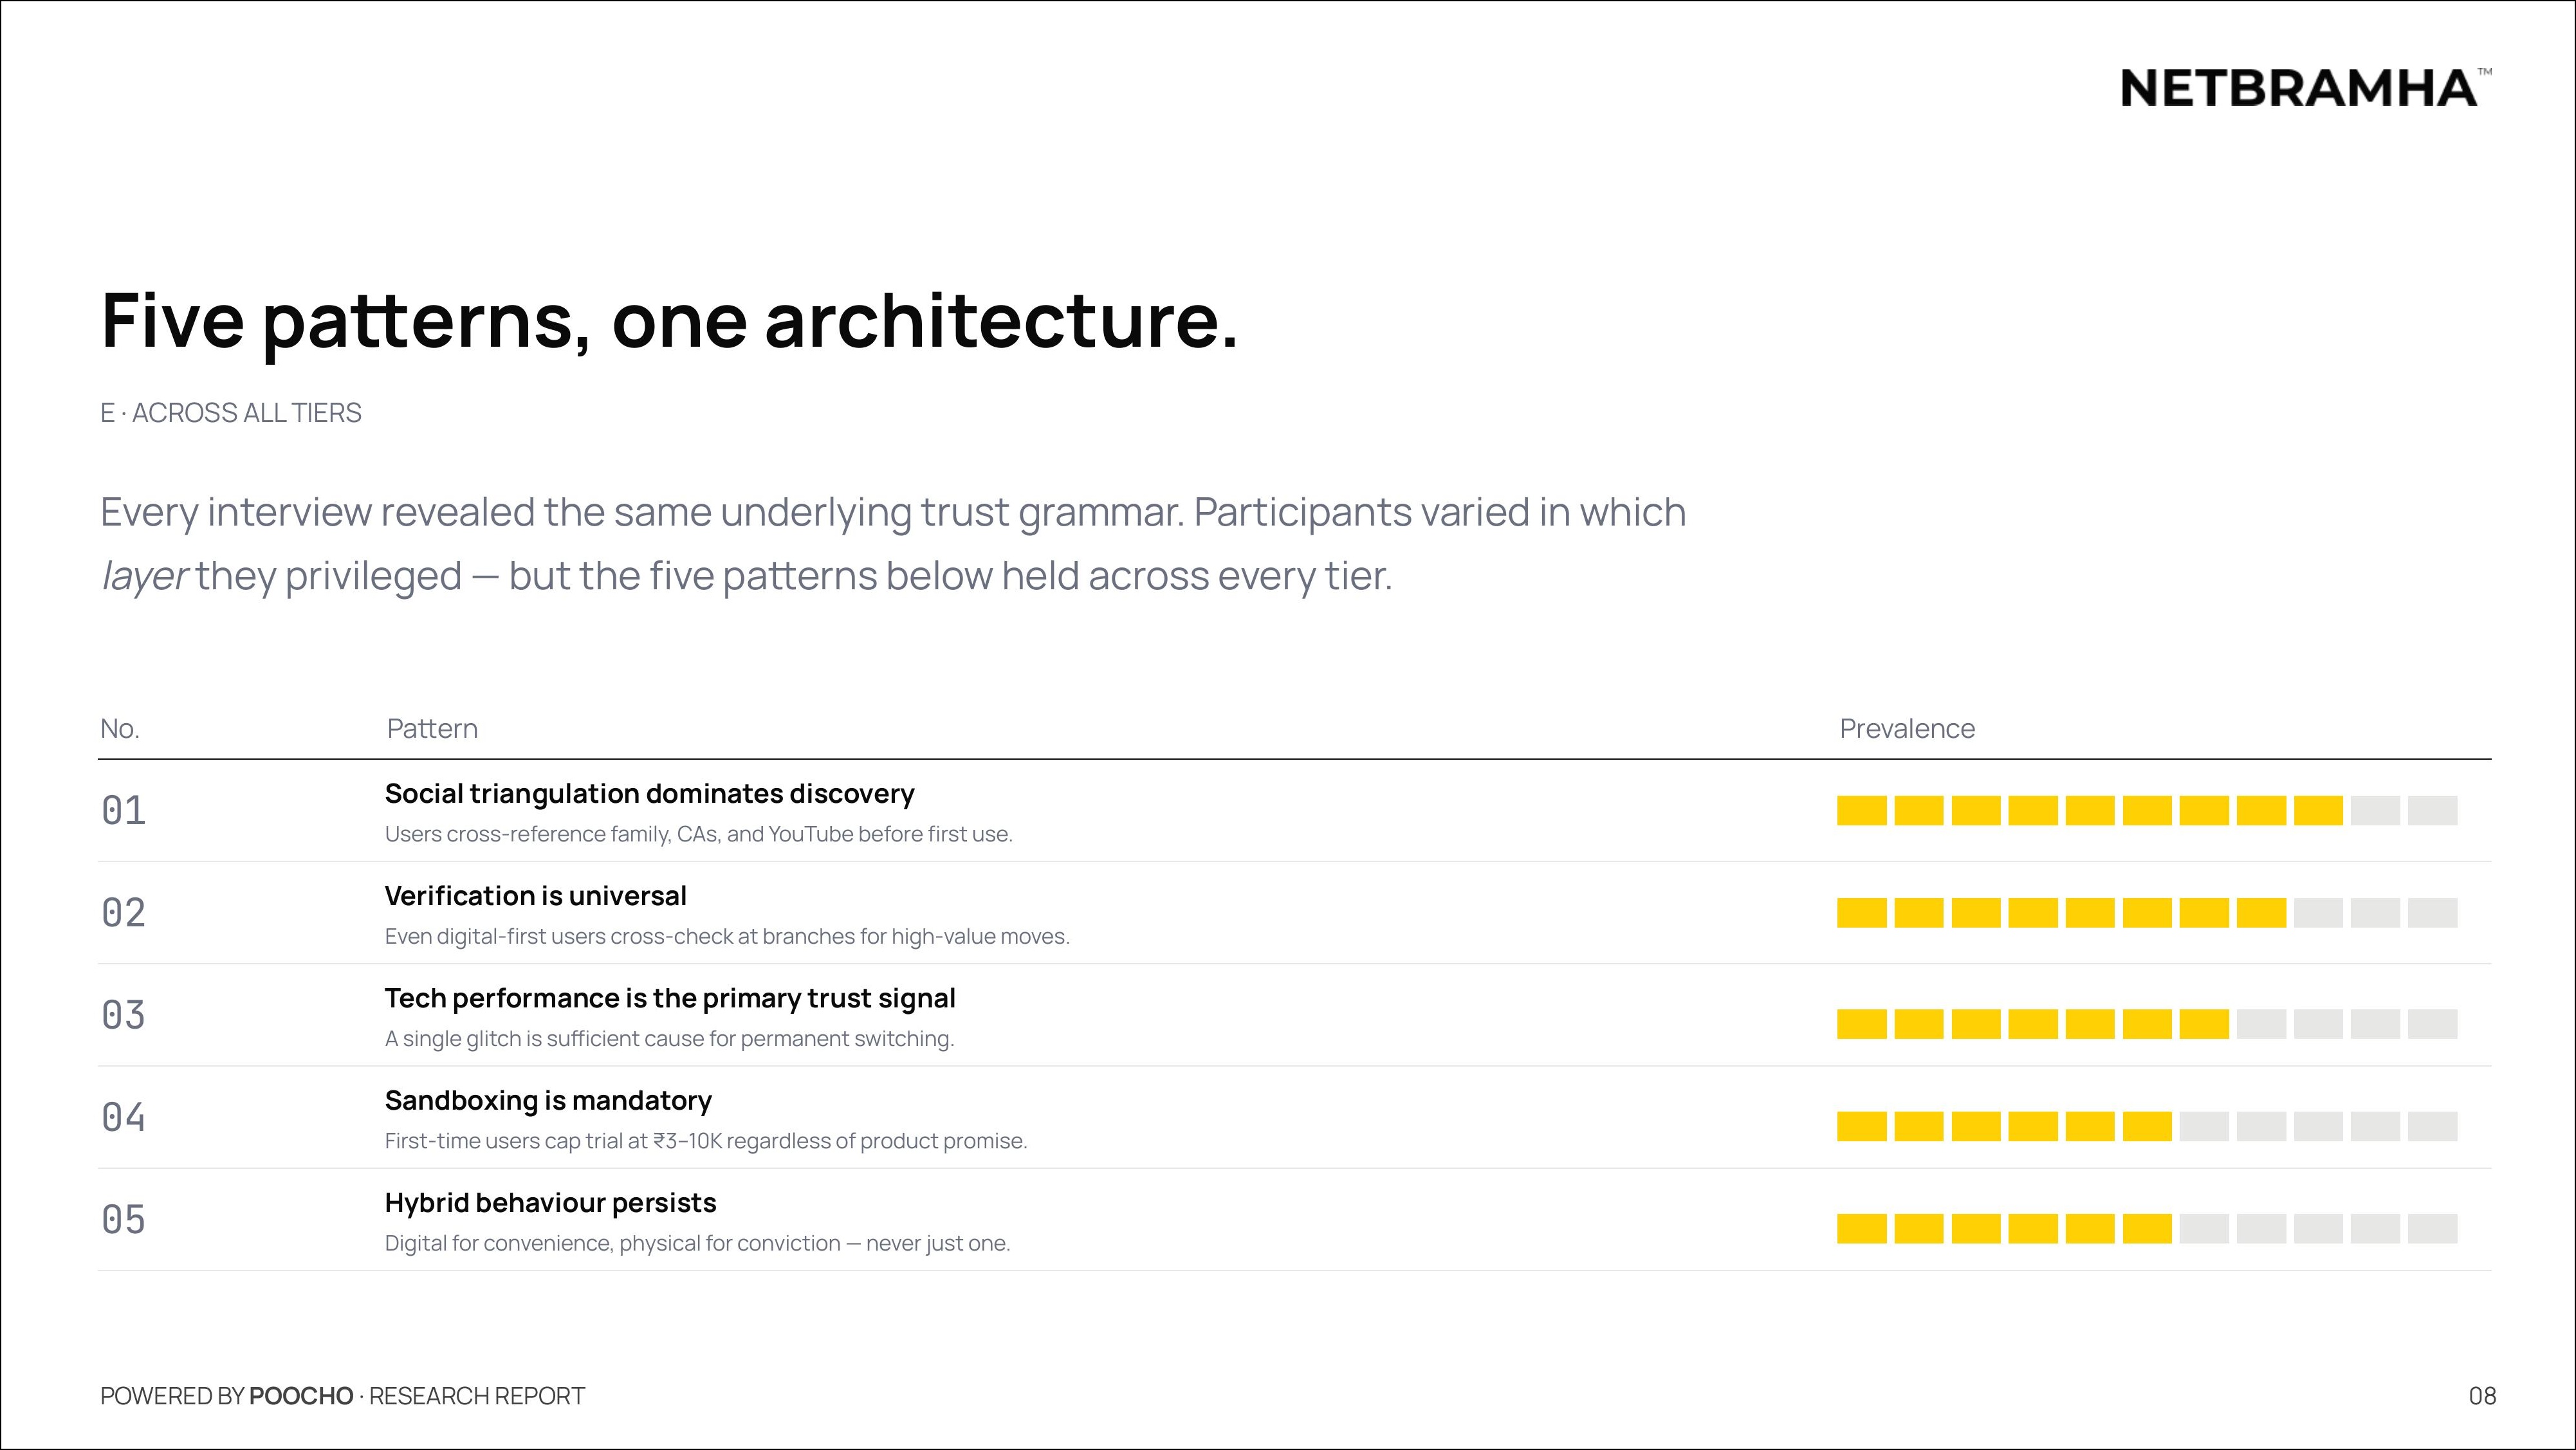Click the POOCHO brand text in footer
This screenshot has height=1450, width=2576.
301,1396
